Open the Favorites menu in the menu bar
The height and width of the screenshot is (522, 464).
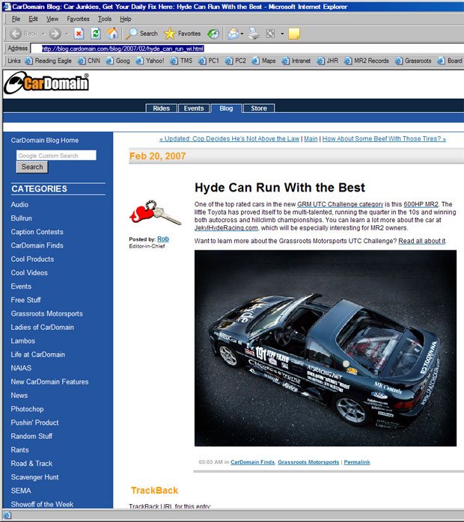coord(78,19)
